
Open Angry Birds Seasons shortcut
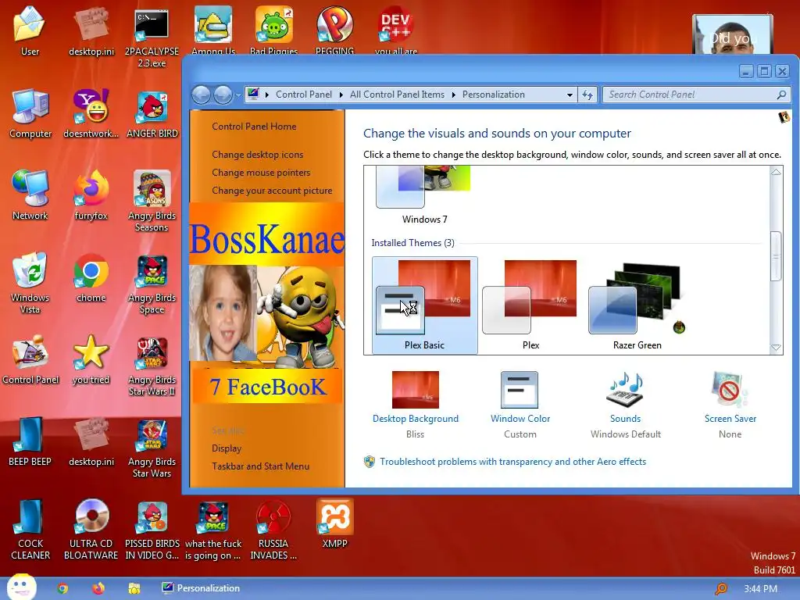[152, 201]
